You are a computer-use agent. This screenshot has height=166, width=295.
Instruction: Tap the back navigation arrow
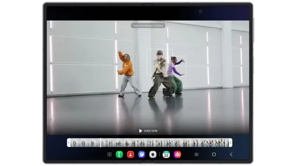coord(231,155)
